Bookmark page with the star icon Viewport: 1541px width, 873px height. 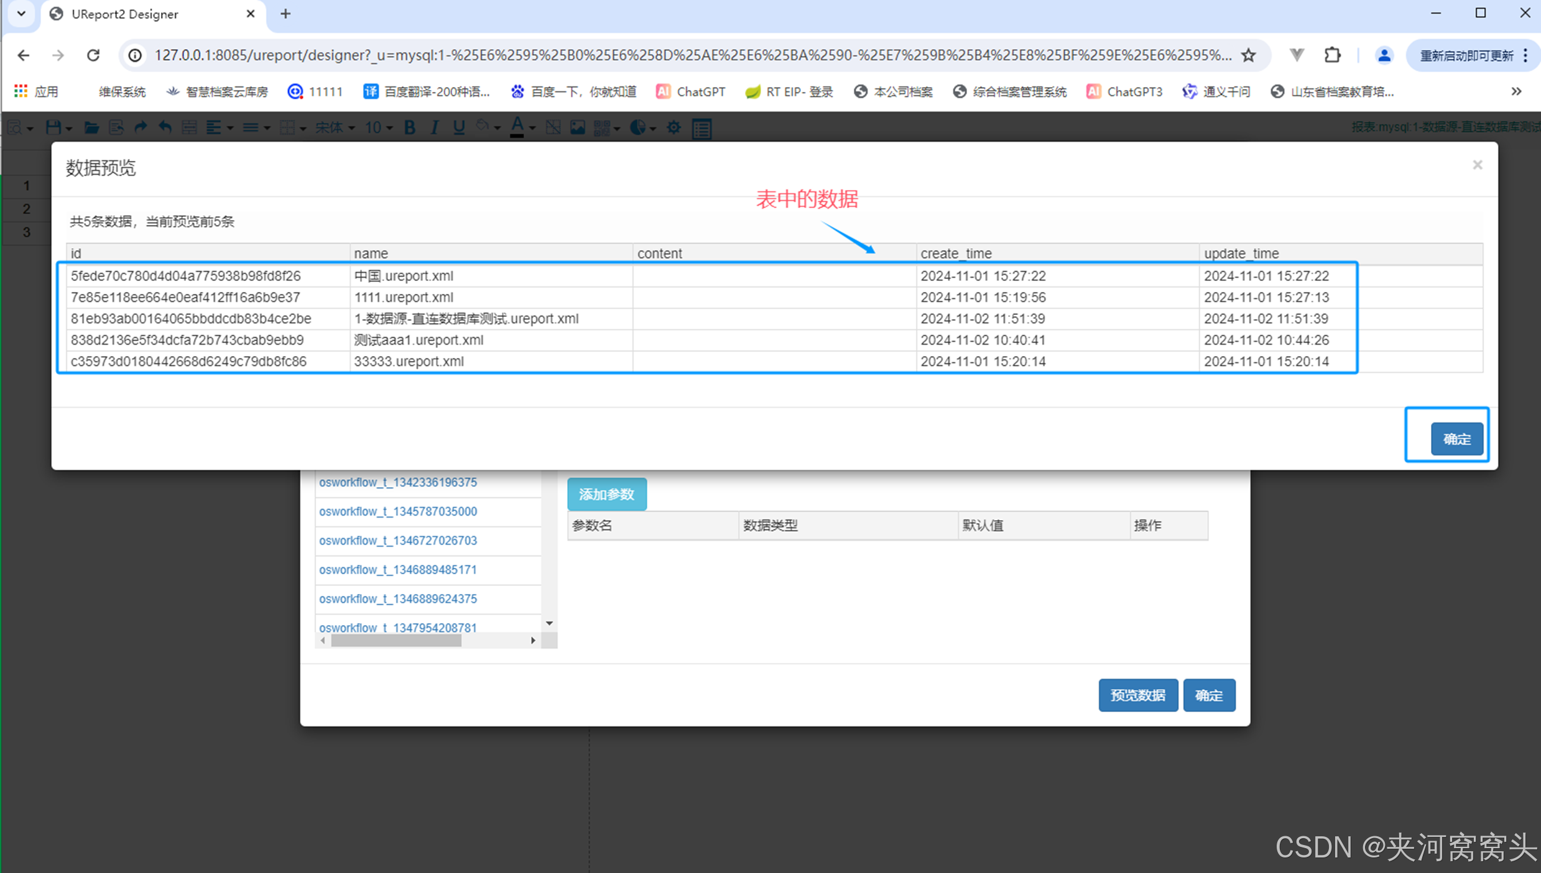click(1248, 55)
